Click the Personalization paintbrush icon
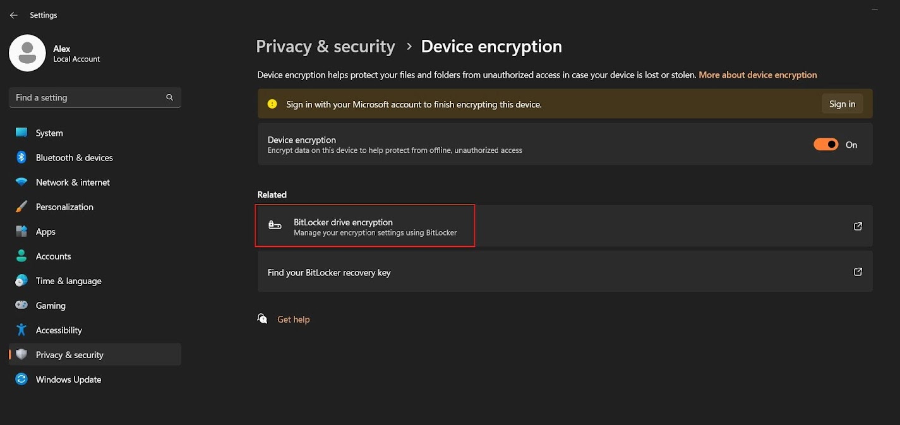 21,207
